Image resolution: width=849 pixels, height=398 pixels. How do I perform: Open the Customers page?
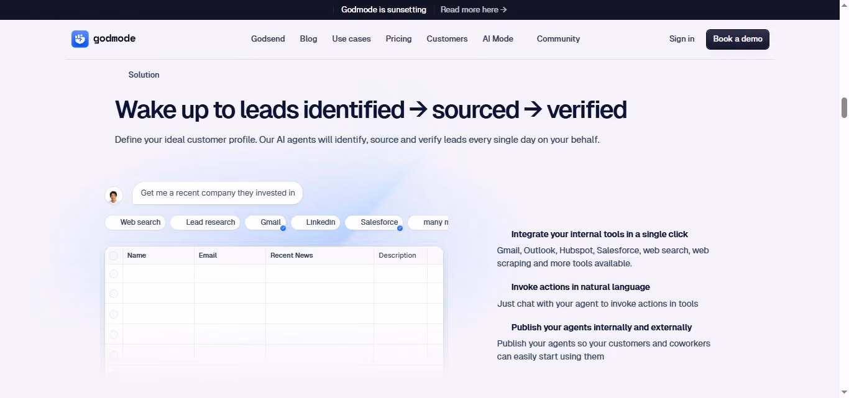(447, 38)
